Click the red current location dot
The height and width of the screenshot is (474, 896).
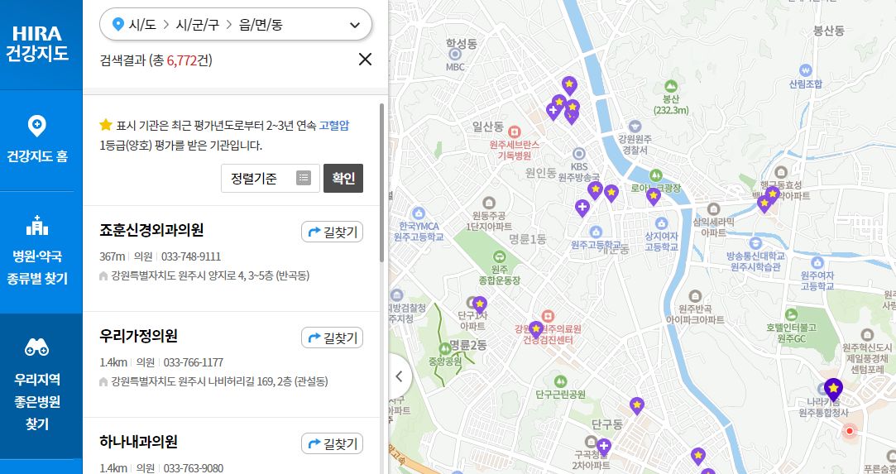pyautogui.click(x=850, y=431)
